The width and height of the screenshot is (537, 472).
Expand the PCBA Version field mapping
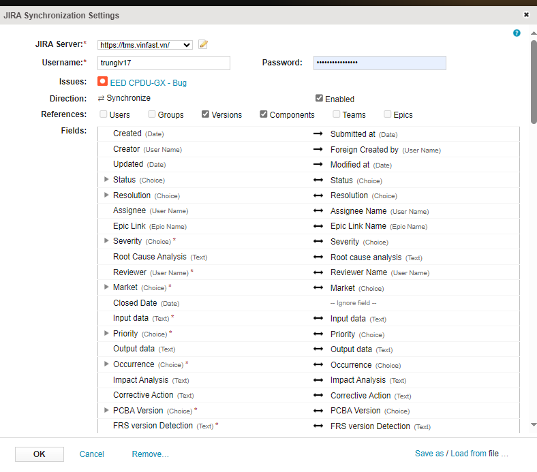106,410
